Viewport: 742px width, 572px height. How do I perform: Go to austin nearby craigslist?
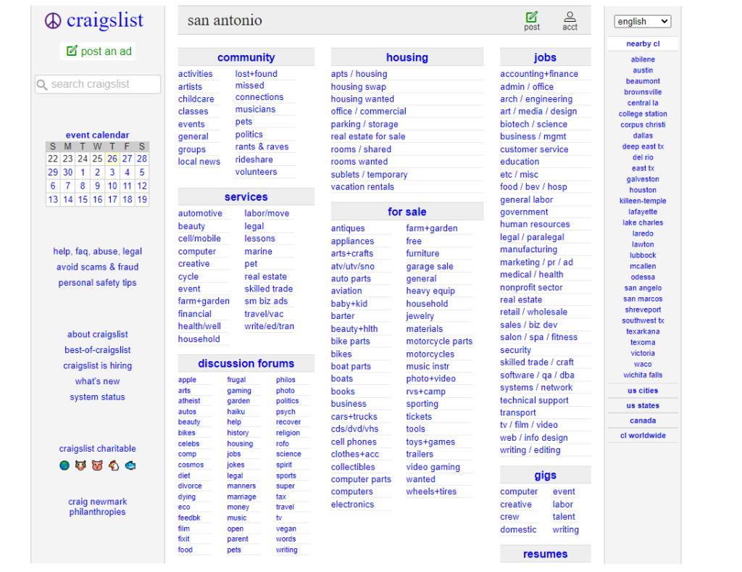click(x=643, y=70)
